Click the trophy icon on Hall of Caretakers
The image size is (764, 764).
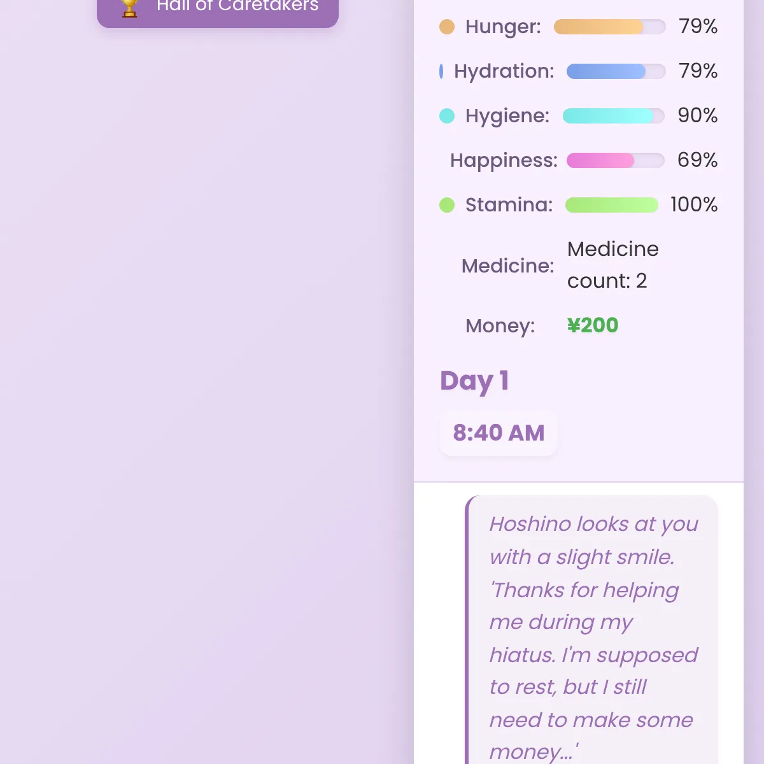tap(129, 8)
